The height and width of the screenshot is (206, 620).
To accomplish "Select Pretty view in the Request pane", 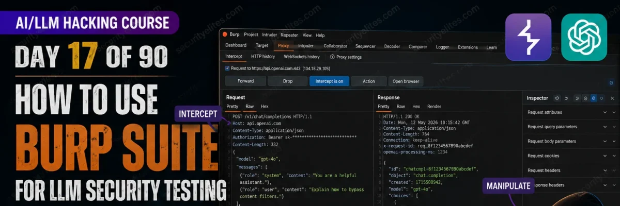I will click(233, 107).
